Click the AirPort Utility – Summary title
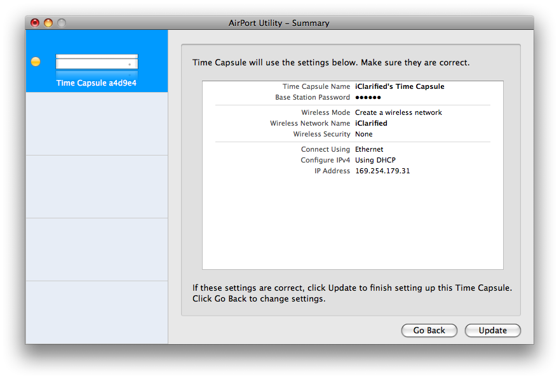 click(x=279, y=23)
